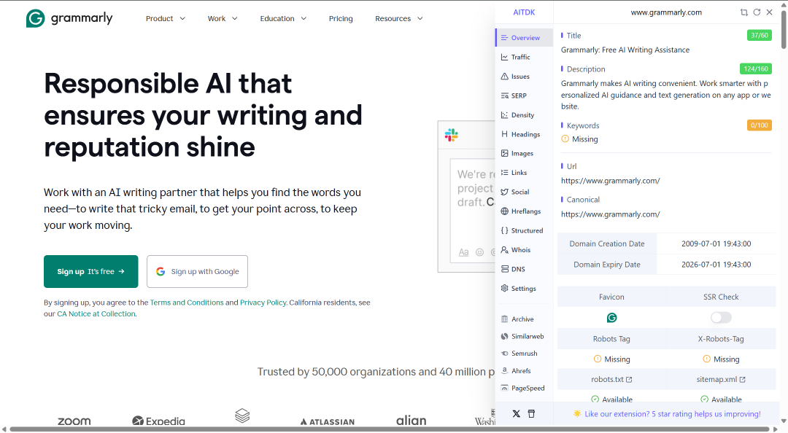
Task: Click the Description 124/160 badge
Action: click(x=756, y=69)
